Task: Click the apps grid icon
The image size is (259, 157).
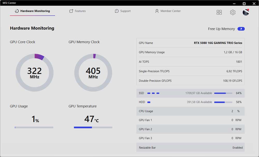Action: (219, 12)
